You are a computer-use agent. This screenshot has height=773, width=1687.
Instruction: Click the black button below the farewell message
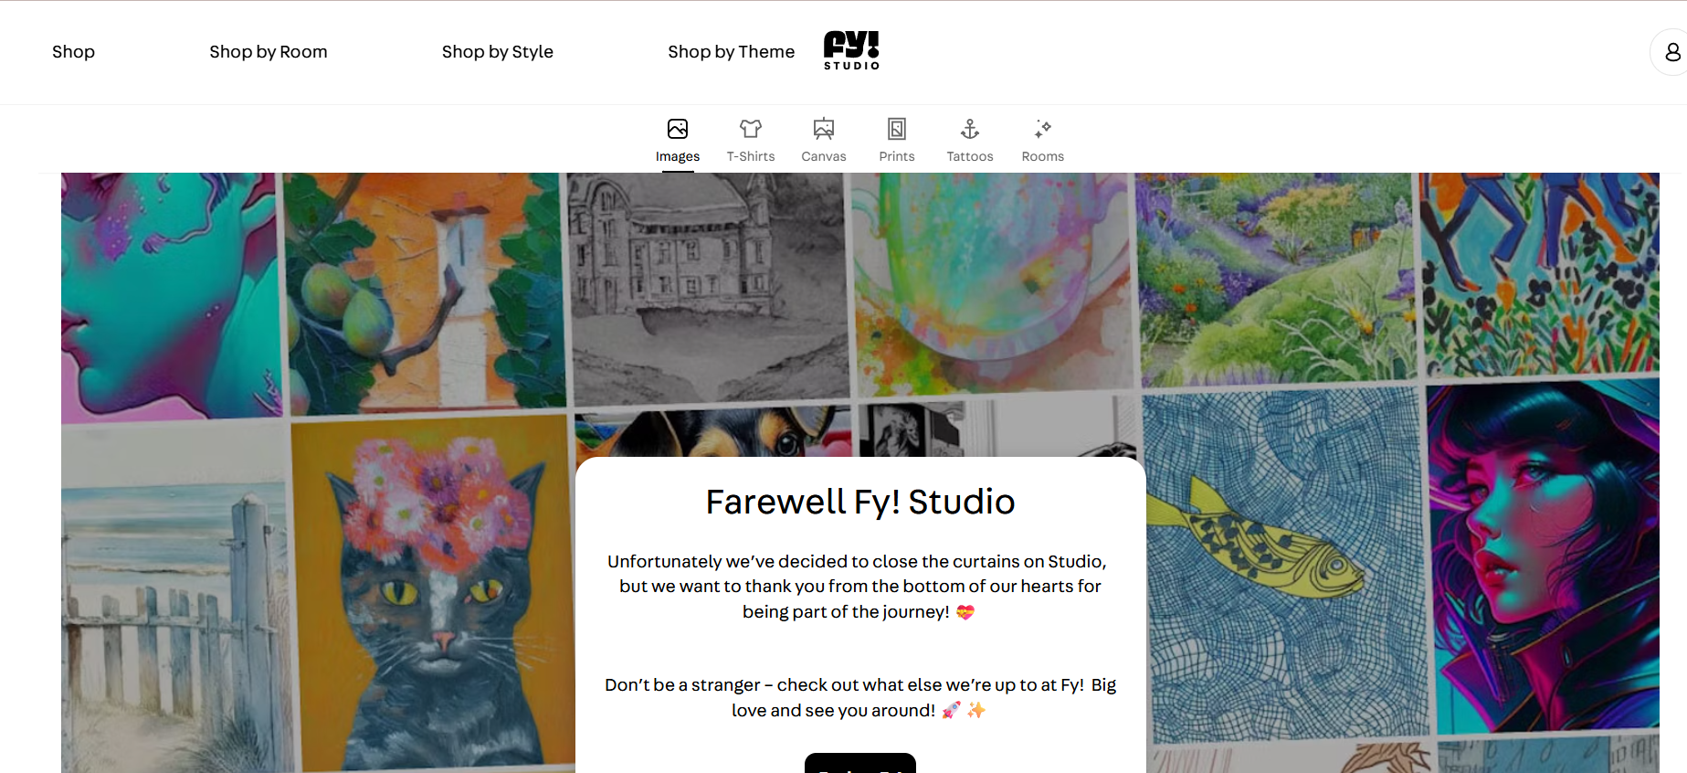[860, 764]
